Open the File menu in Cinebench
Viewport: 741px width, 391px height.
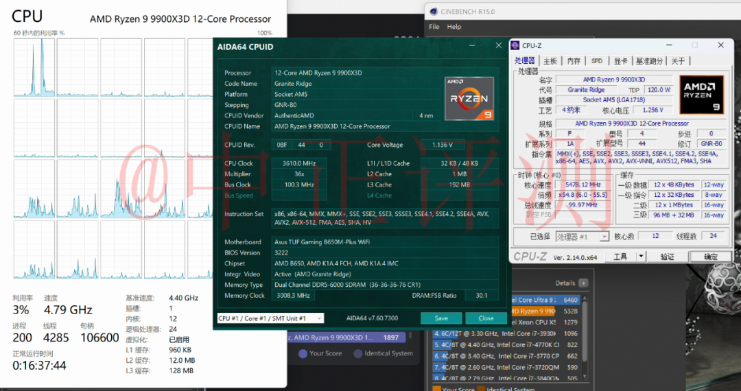(x=434, y=27)
